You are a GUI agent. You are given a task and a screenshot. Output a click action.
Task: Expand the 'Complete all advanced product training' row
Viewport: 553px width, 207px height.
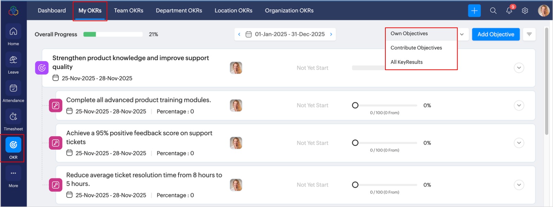(519, 105)
